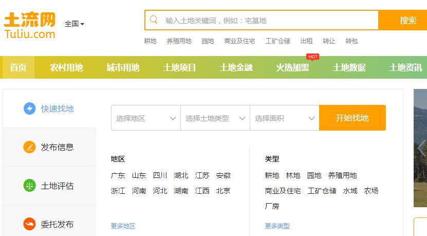Click the orange-red 委托发布 icon
This screenshot has height=236, width=427.
pyautogui.click(x=29, y=224)
